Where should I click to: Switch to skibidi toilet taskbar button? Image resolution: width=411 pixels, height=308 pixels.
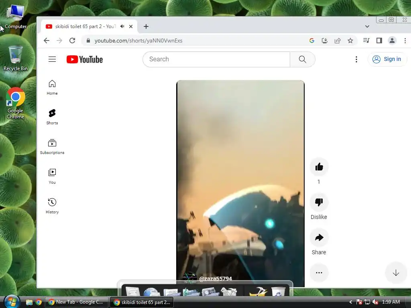[x=142, y=302]
